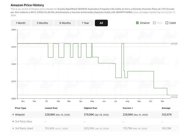The image size is (184, 138).
Task: Click the '25 x-axis label
Action: [46, 101]
